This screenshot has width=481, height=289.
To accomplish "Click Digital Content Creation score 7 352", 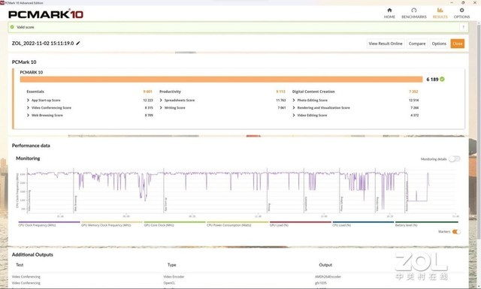I will (x=413, y=92).
